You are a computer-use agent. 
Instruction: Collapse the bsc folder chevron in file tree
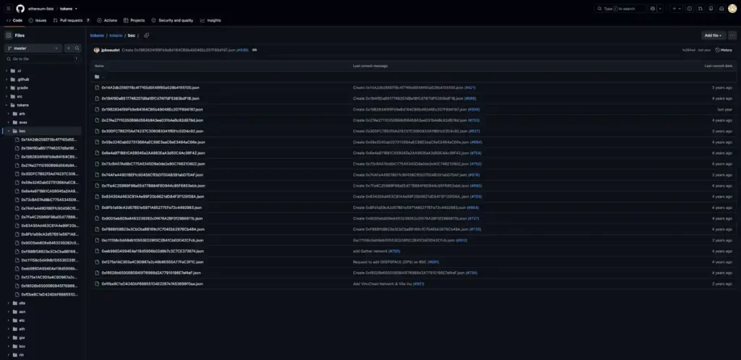click(x=9, y=131)
